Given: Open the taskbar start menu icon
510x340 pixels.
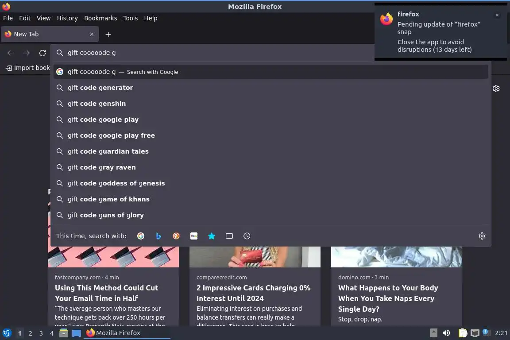Looking at the screenshot, I should click(x=7, y=333).
